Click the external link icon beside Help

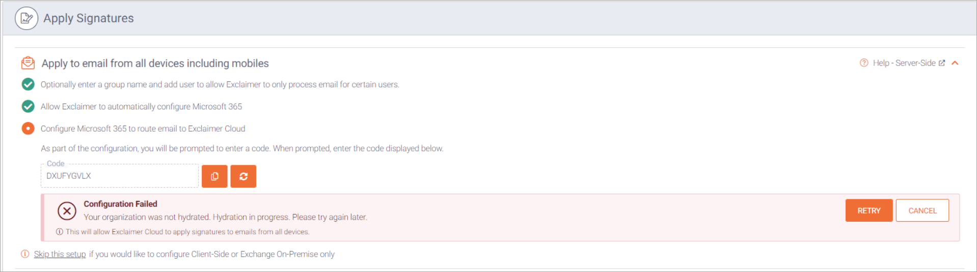pyautogui.click(x=942, y=63)
